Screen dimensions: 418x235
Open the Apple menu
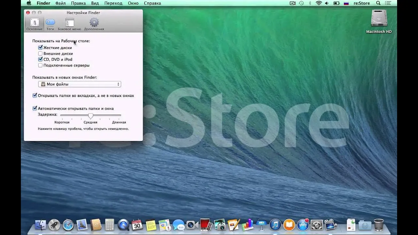coord(29,3)
